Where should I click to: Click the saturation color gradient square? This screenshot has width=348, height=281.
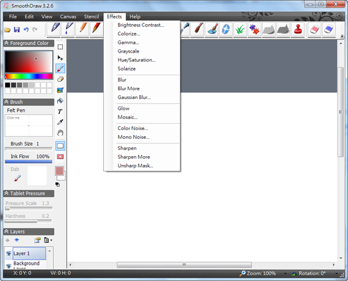(28, 62)
